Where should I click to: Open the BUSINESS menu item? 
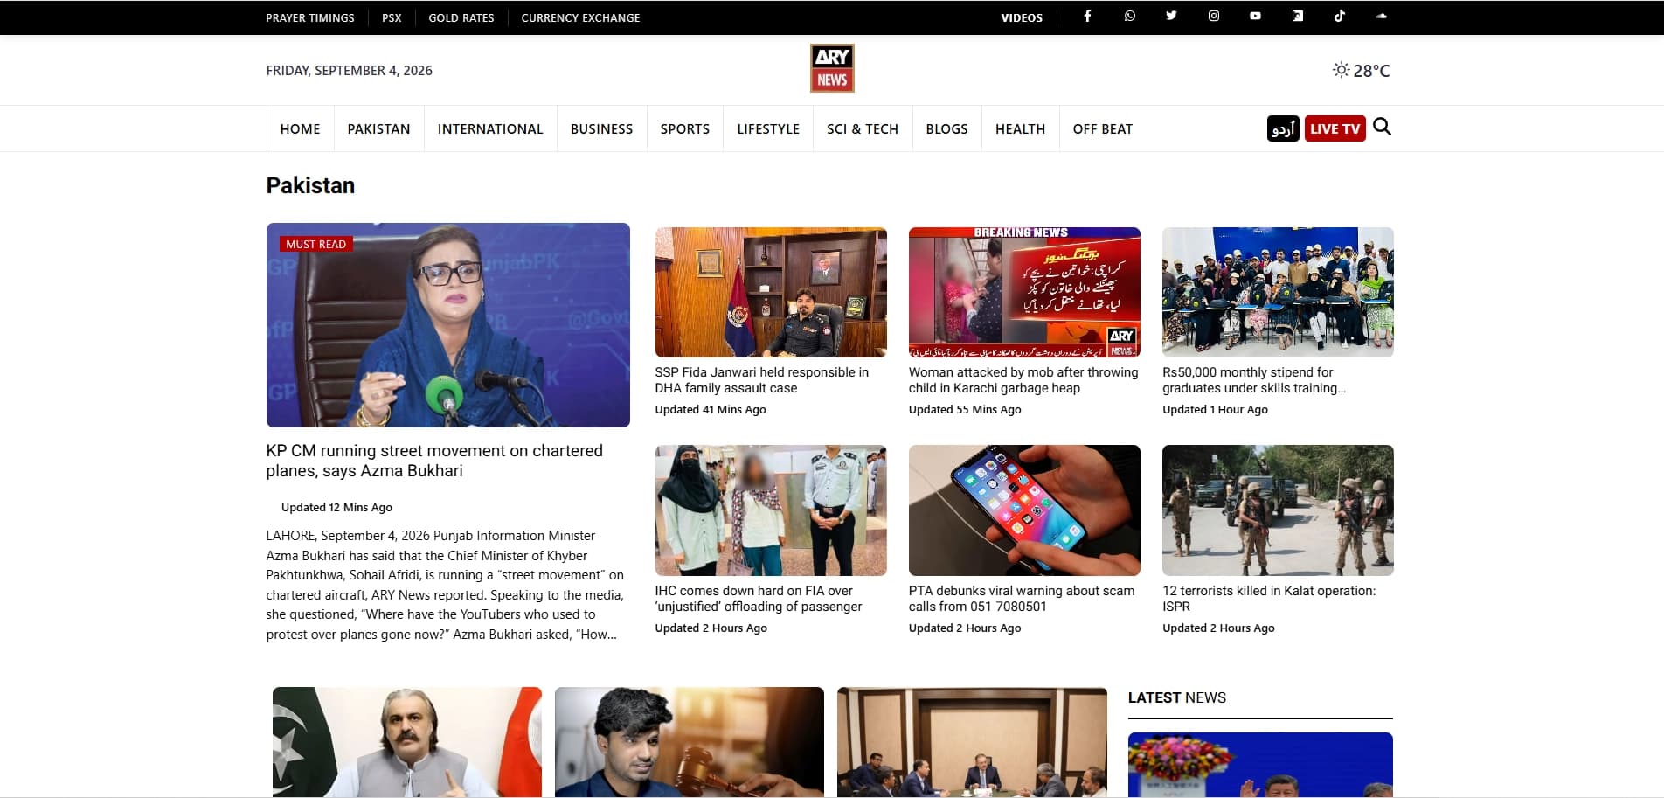click(x=601, y=128)
